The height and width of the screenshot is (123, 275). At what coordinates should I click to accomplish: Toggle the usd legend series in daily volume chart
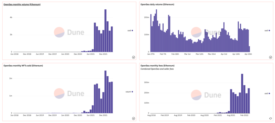[267, 31]
